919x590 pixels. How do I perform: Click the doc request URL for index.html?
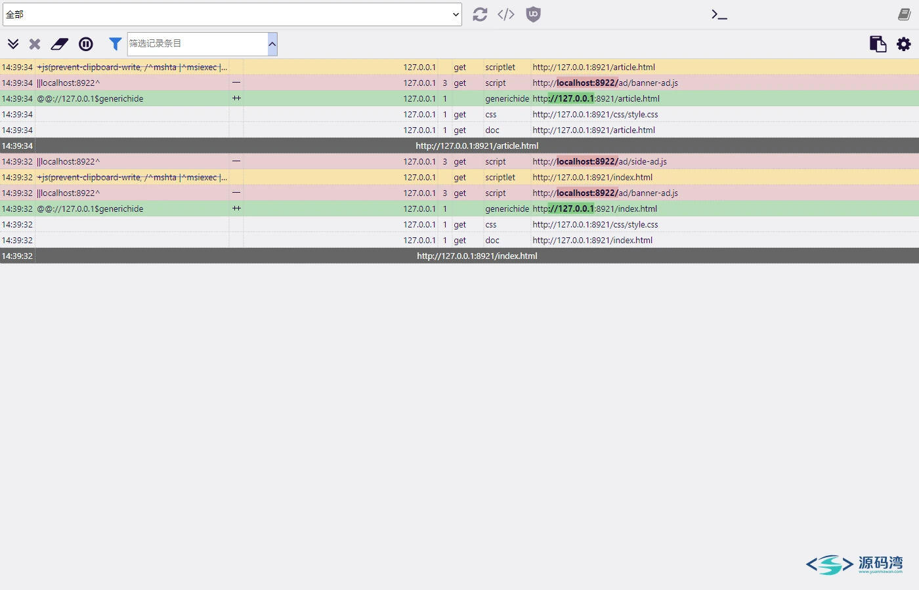point(593,240)
